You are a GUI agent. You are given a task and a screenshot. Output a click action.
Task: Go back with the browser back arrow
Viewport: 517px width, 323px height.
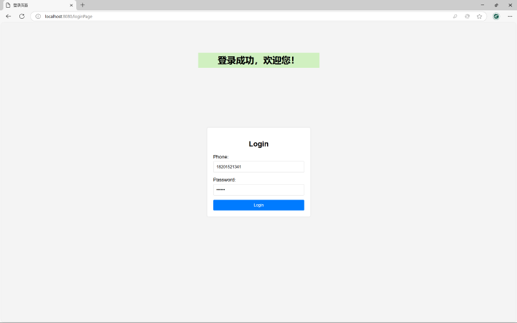pos(8,16)
